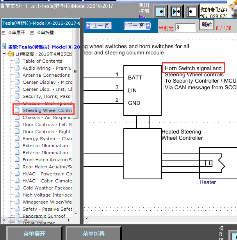Select Steering Wheel Controls page
This screenshot has height=240, width=237.
[x=48, y=110]
